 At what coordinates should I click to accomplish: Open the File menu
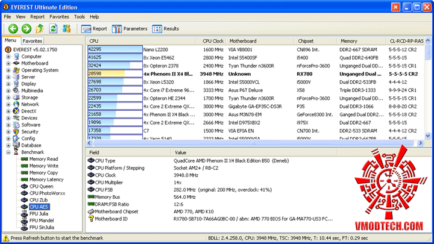click(x=7, y=17)
